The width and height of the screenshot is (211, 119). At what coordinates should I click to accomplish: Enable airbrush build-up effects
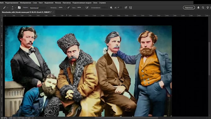87,8
